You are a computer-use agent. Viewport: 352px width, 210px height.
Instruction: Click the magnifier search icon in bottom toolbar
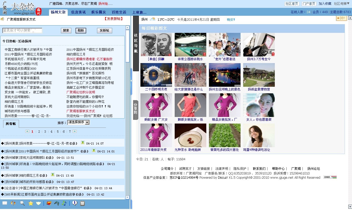pos(22,203)
